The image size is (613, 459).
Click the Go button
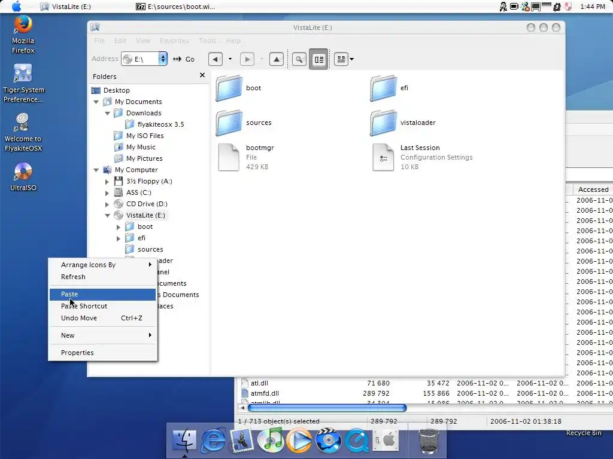183,59
